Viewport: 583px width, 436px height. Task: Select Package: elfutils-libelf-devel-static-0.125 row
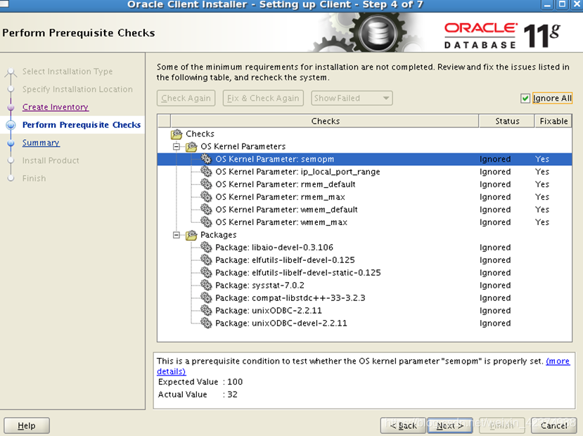coord(364,273)
